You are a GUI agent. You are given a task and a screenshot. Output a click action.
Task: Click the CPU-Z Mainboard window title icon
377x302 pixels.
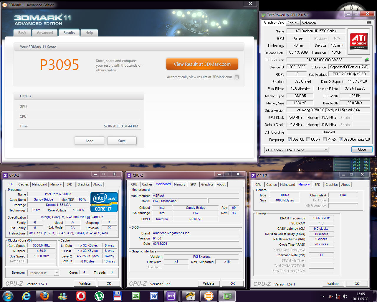(x=129, y=175)
